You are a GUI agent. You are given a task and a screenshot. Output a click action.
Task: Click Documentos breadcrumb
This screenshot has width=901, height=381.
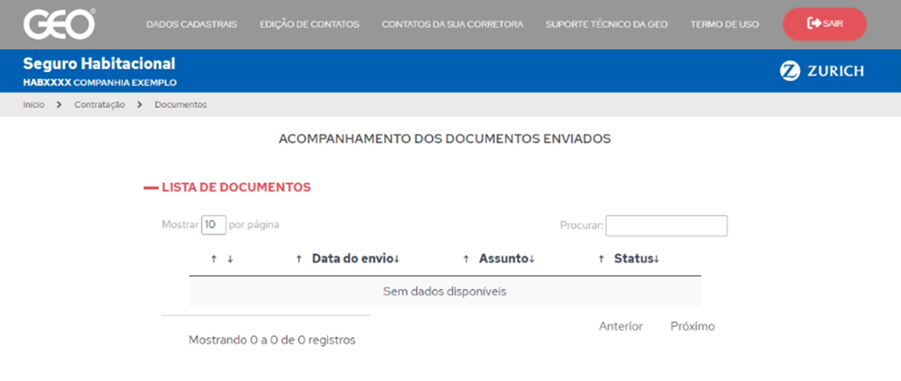(x=181, y=104)
